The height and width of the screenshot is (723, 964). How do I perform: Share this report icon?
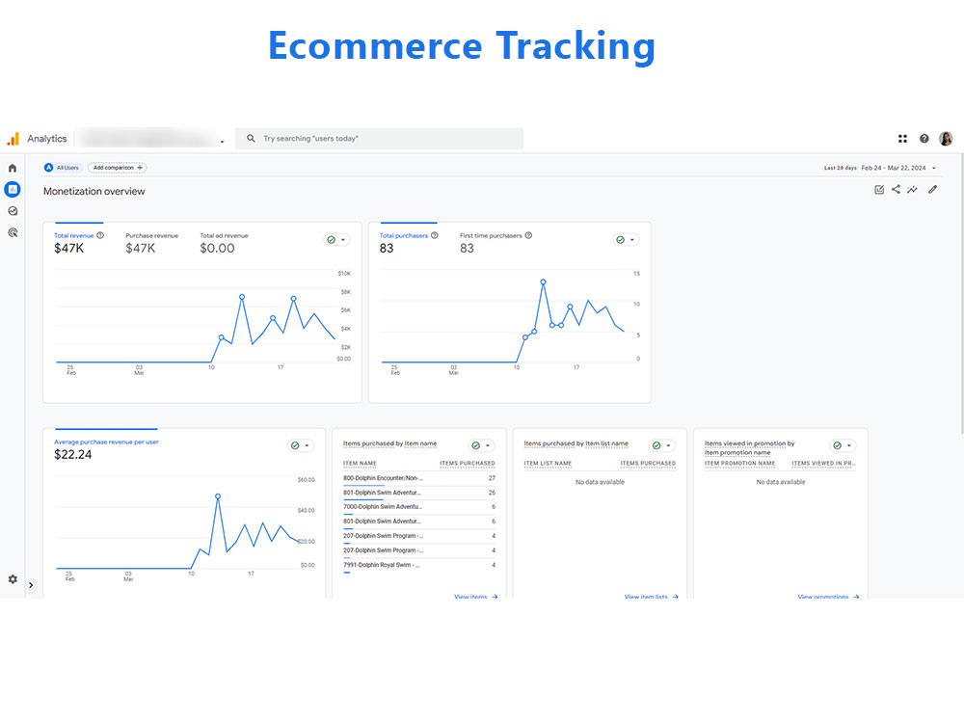coord(896,189)
